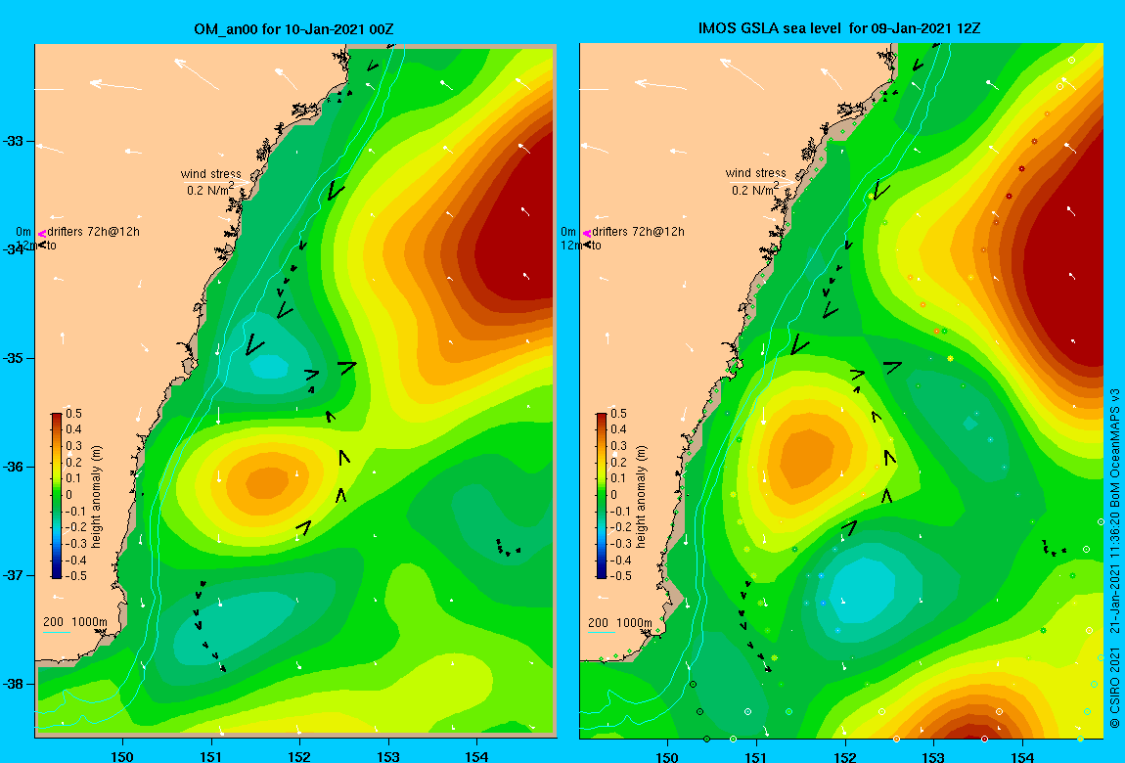Click the '200 1000m' depth contour legend in right map

(x=620, y=622)
